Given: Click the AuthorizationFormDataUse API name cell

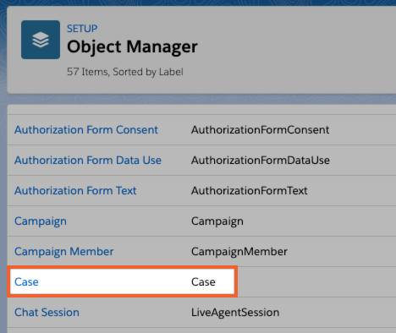Looking at the screenshot, I should [x=261, y=161].
